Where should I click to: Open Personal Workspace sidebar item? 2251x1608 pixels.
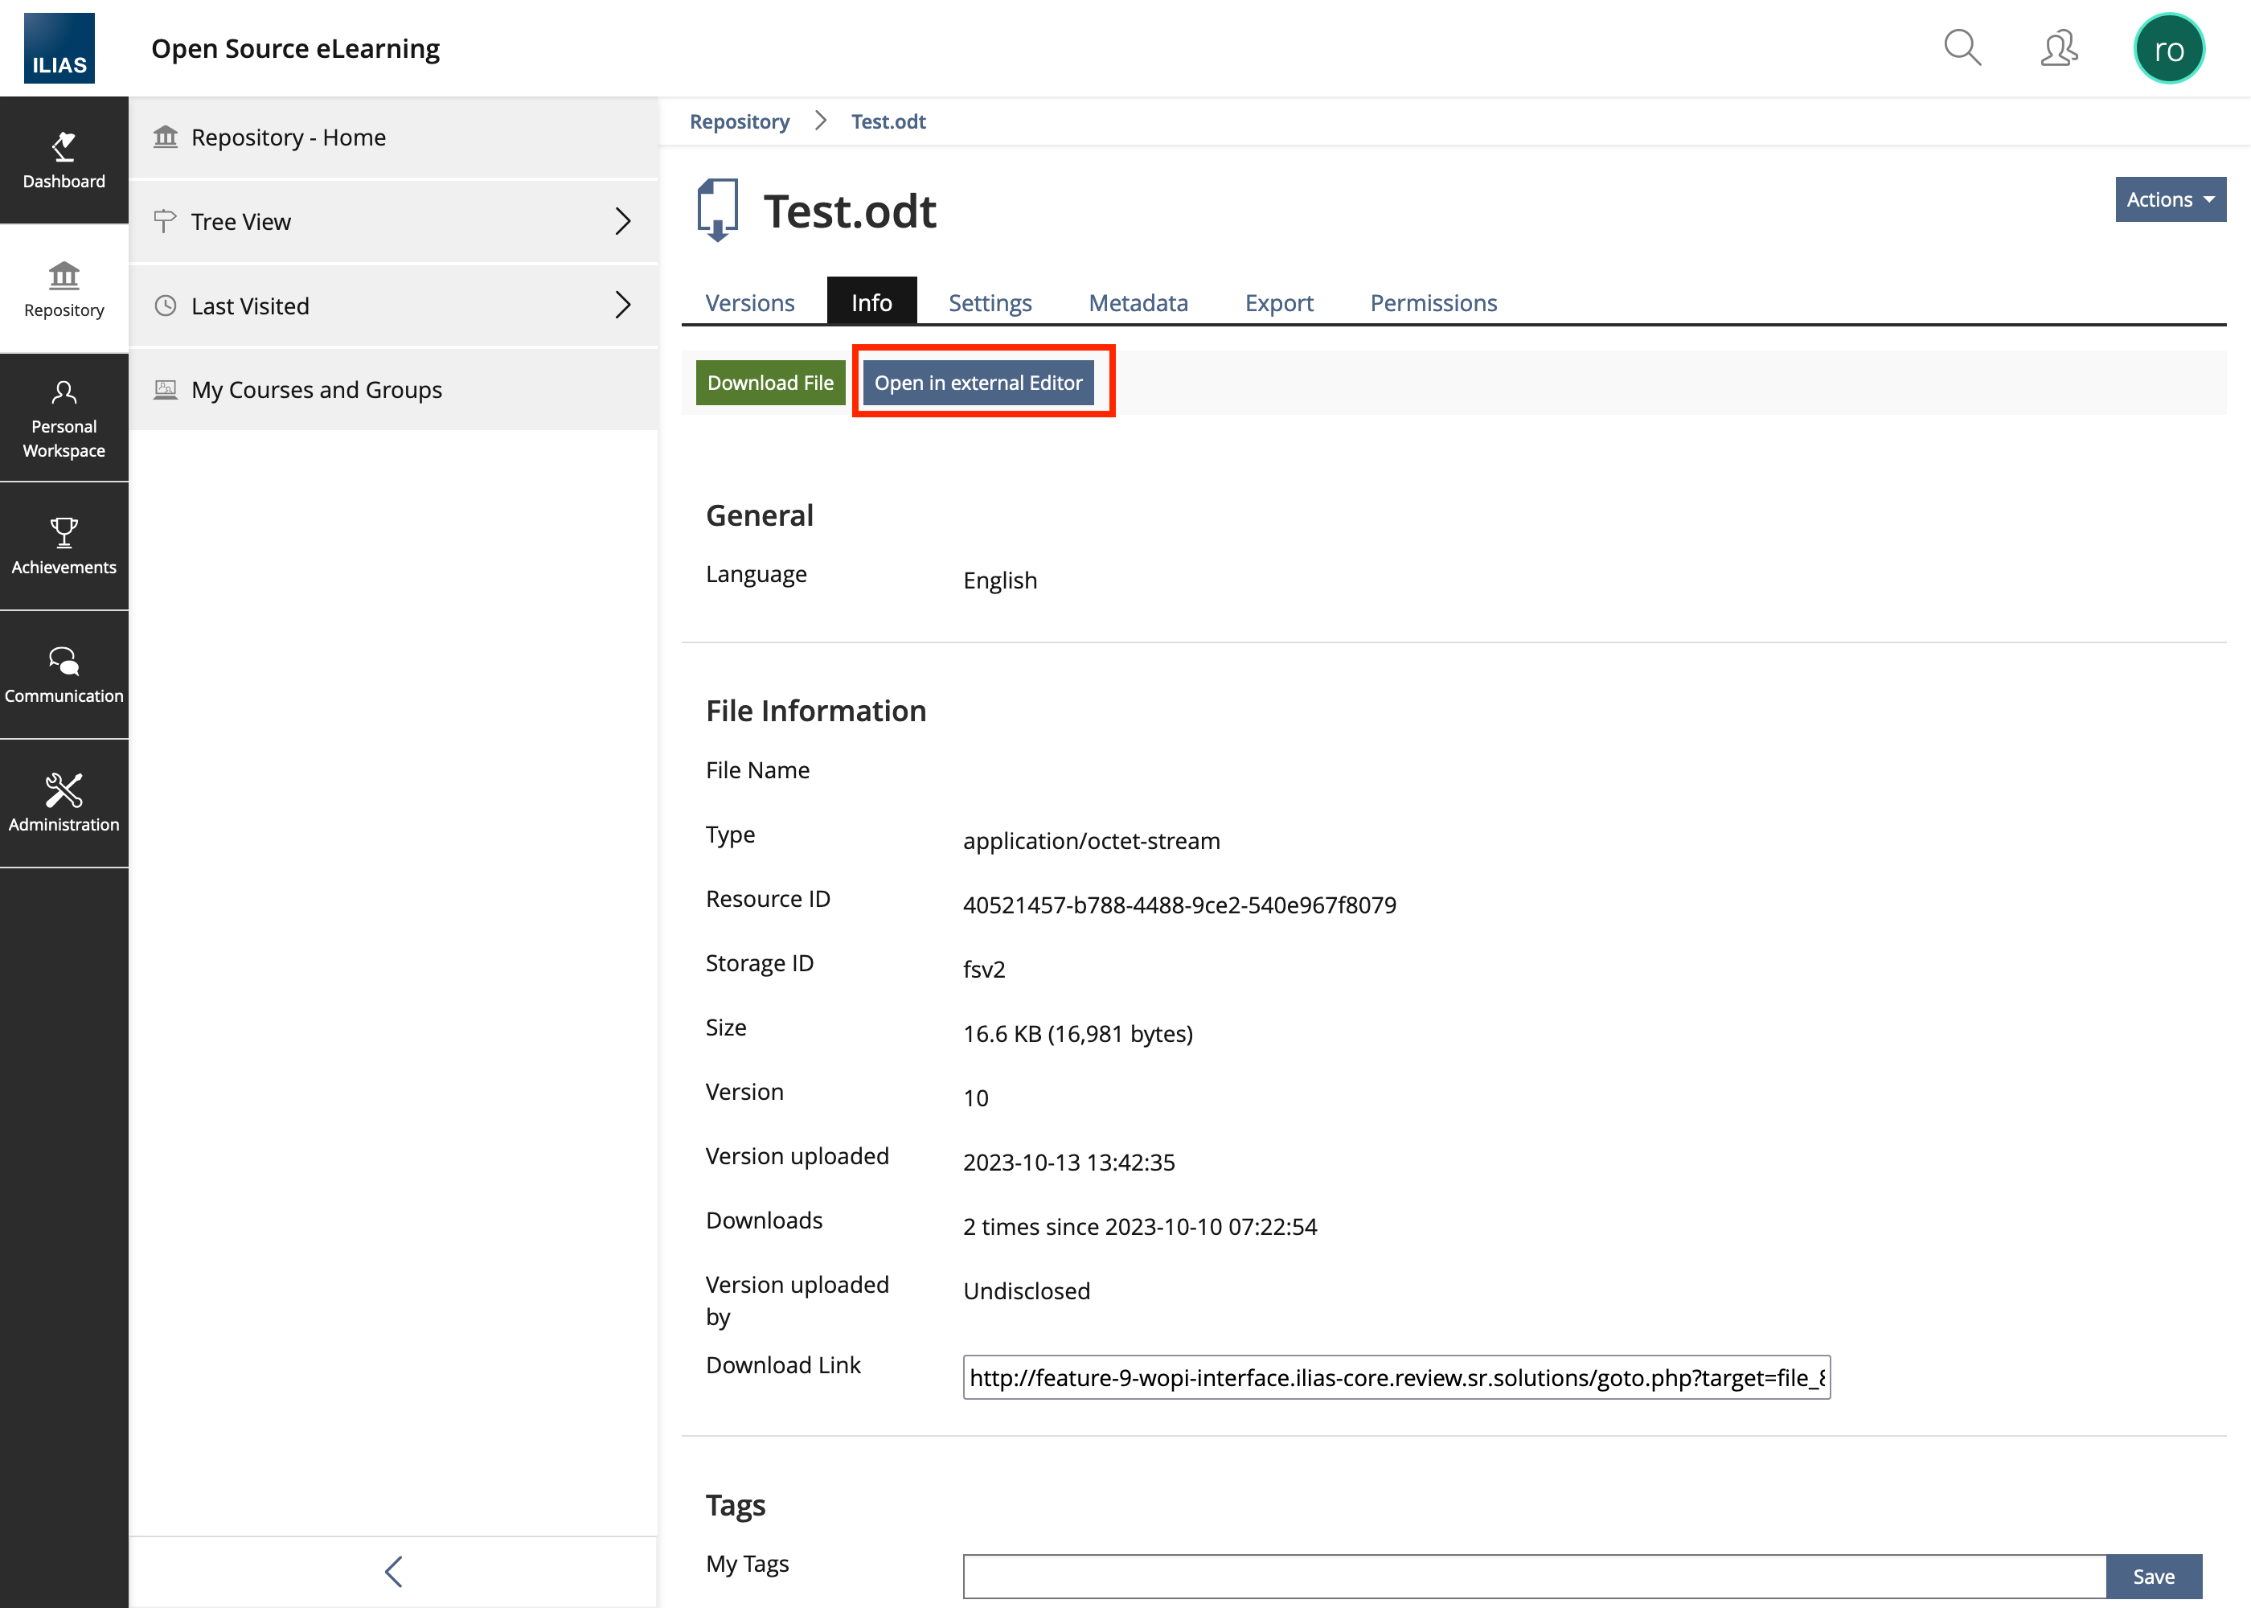click(x=64, y=418)
